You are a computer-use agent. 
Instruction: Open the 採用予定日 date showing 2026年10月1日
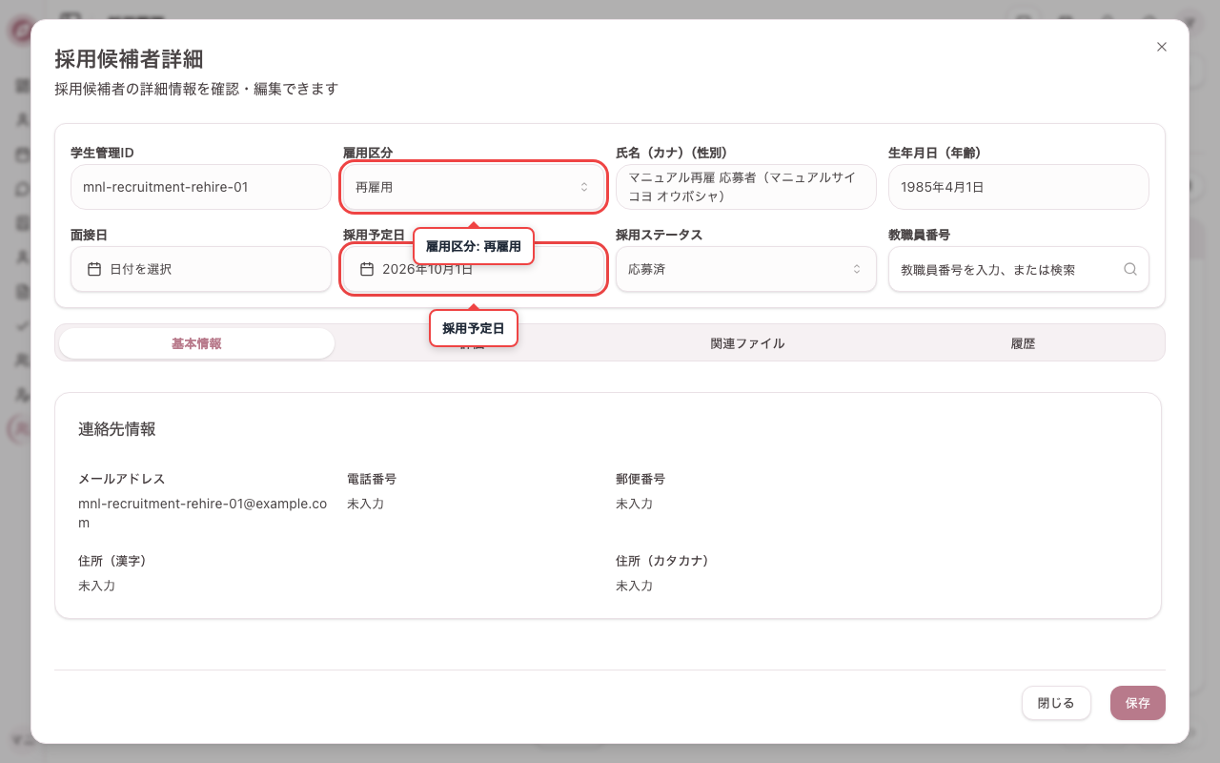click(x=473, y=269)
